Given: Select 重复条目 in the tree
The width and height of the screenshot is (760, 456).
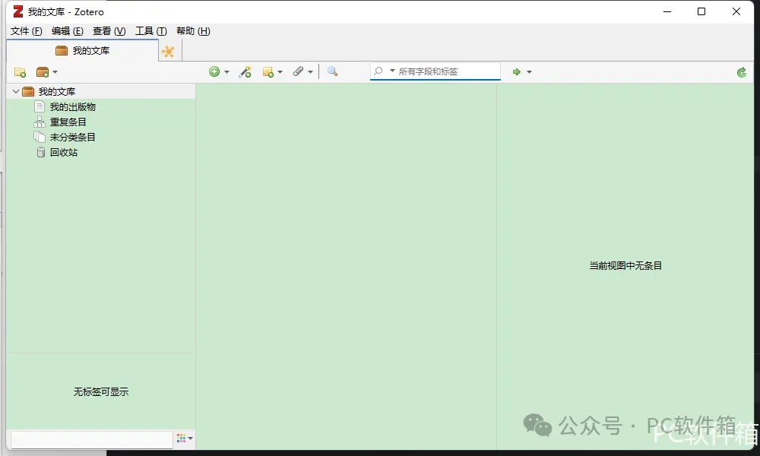Looking at the screenshot, I should pyautogui.click(x=68, y=122).
